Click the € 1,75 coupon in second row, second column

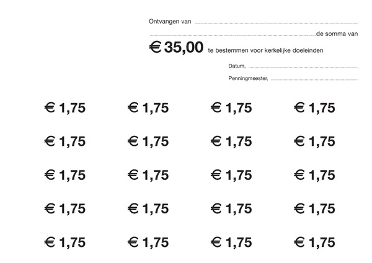[x=148, y=141]
